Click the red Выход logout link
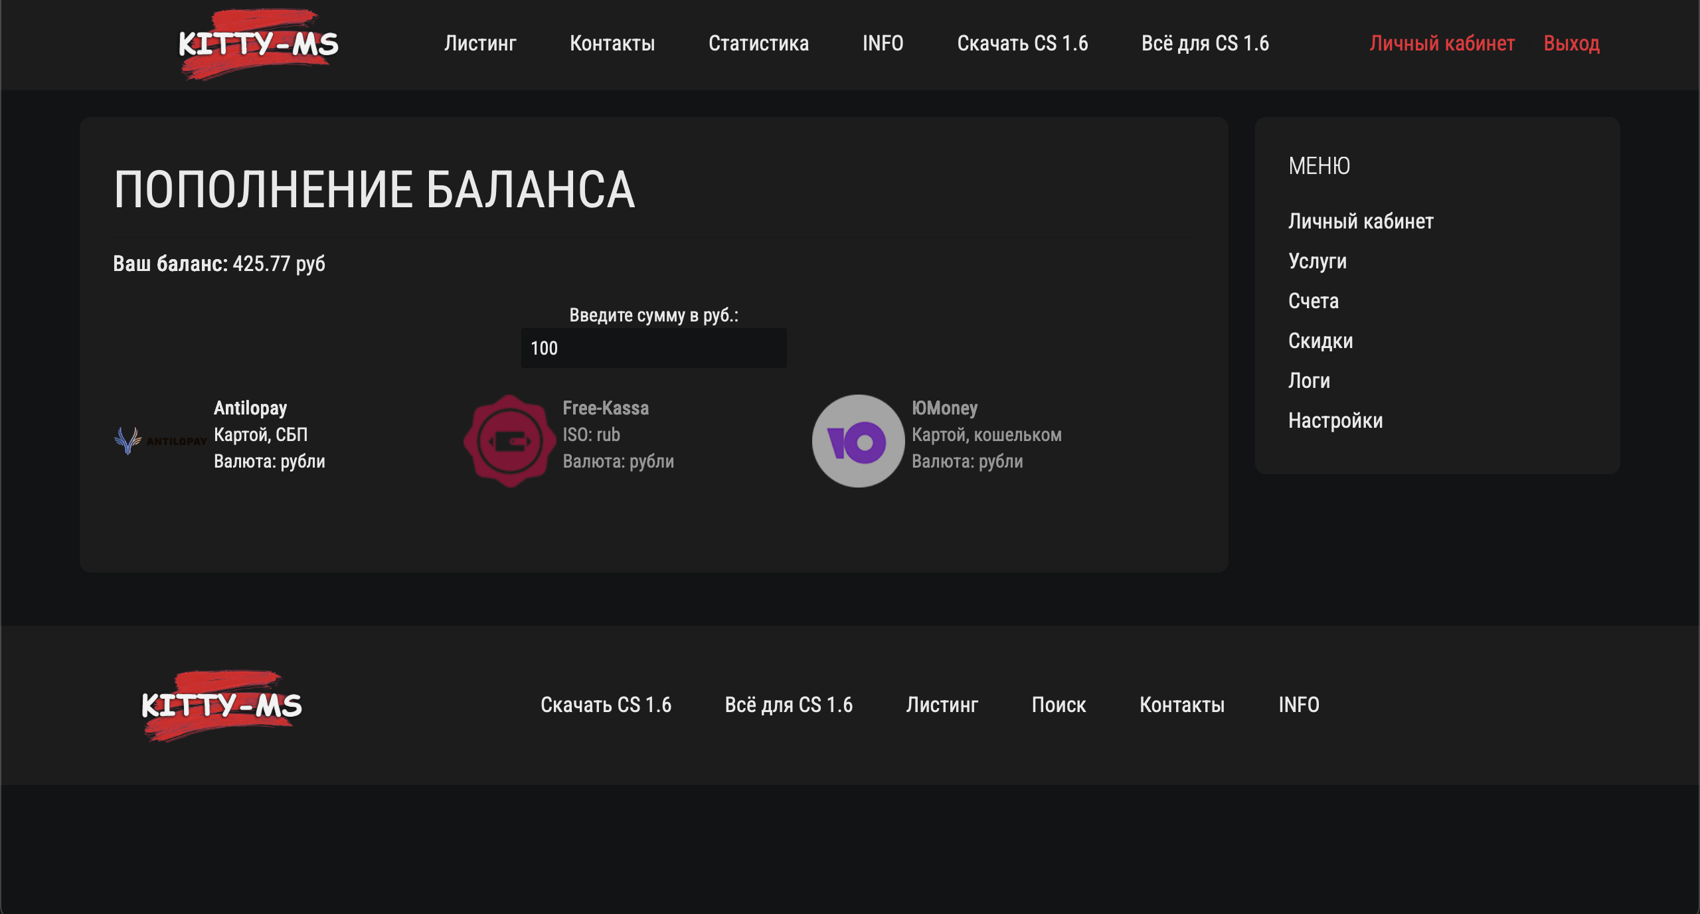This screenshot has height=914, width=1700. [x=1571, y=44]
